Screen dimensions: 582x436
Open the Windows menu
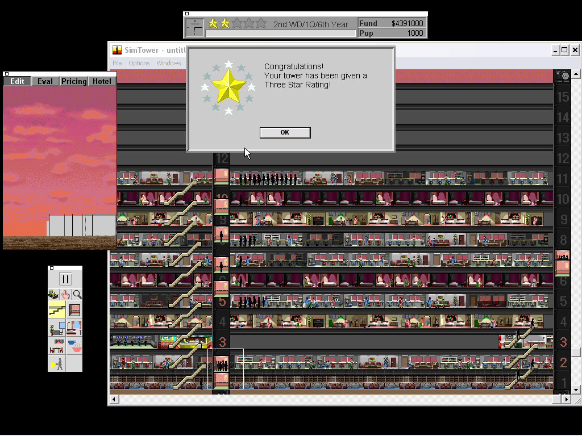coord(169,63)
